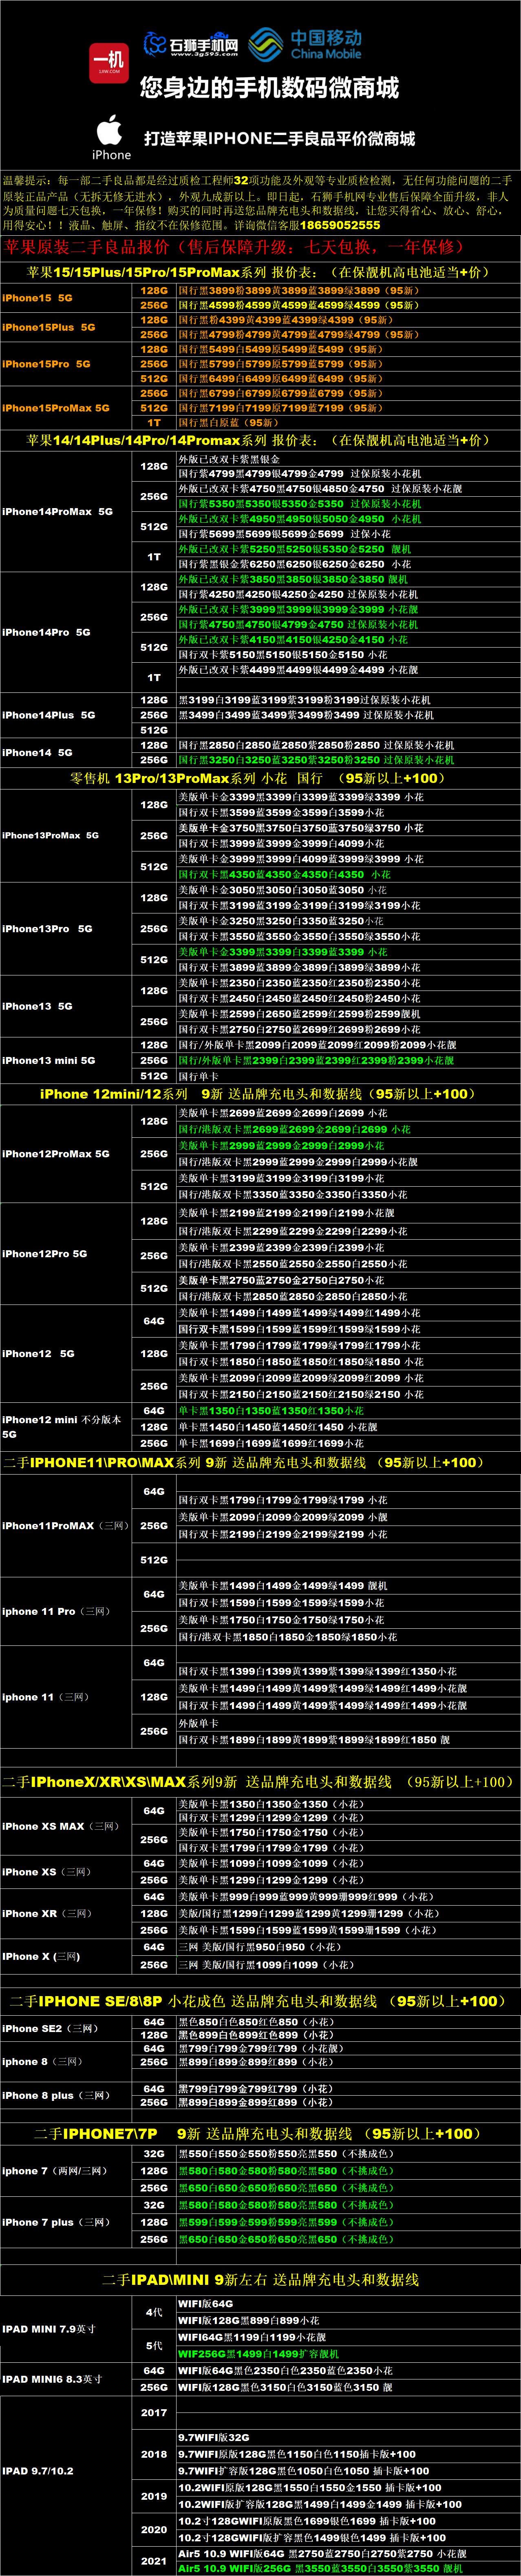Click the 2021 year cell for IPAD
The width and height of the screenshot is (521, 2576).
pyautogui.click(x=154, y=2561)
